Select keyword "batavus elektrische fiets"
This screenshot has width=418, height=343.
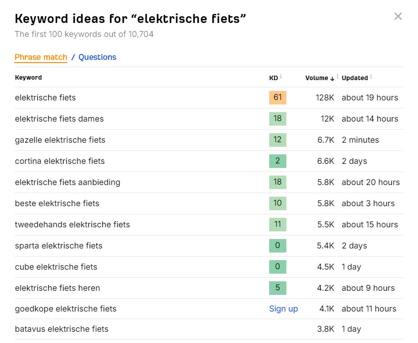[x=62, y=329]
